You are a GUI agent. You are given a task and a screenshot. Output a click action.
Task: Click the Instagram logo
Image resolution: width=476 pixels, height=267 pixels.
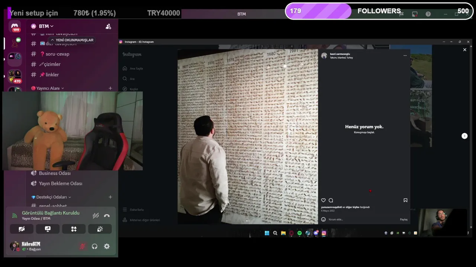(x=132, y=55)
